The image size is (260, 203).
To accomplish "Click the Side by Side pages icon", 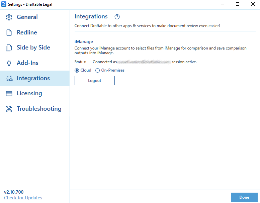I will coord(9,48).
